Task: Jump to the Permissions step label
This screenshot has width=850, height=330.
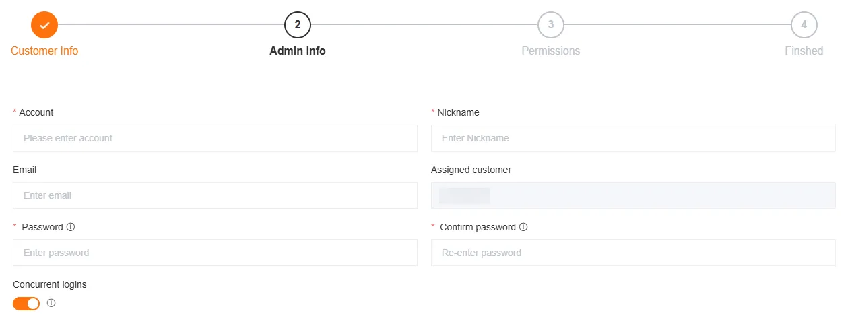Action: click(551, 51)
